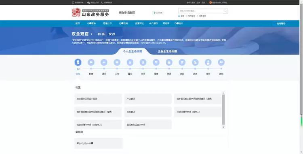Click the 教育 timeline label

click(91, 74)
